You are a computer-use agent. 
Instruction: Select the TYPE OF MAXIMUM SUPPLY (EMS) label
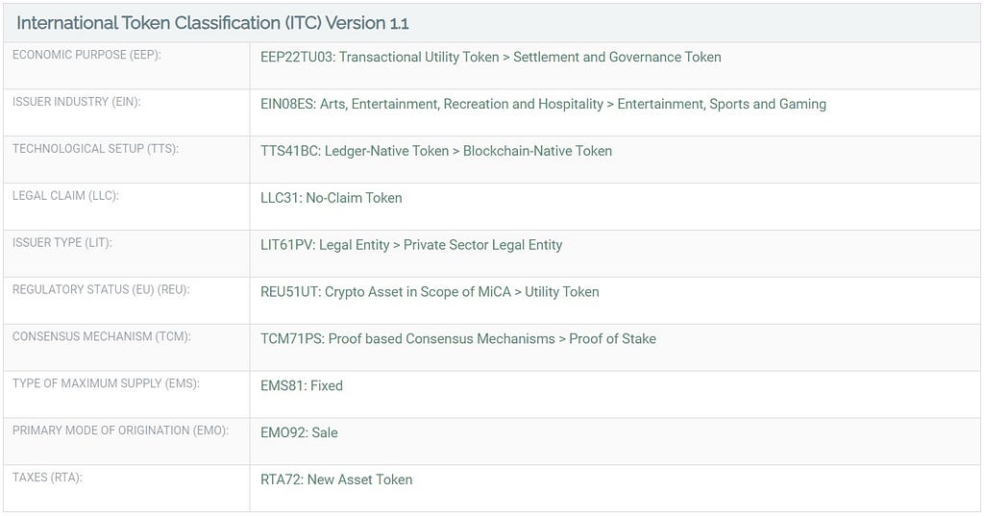(x=106, y=383)
